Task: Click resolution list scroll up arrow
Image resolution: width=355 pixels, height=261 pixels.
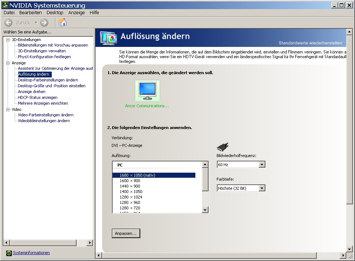Action: point(205,164)
